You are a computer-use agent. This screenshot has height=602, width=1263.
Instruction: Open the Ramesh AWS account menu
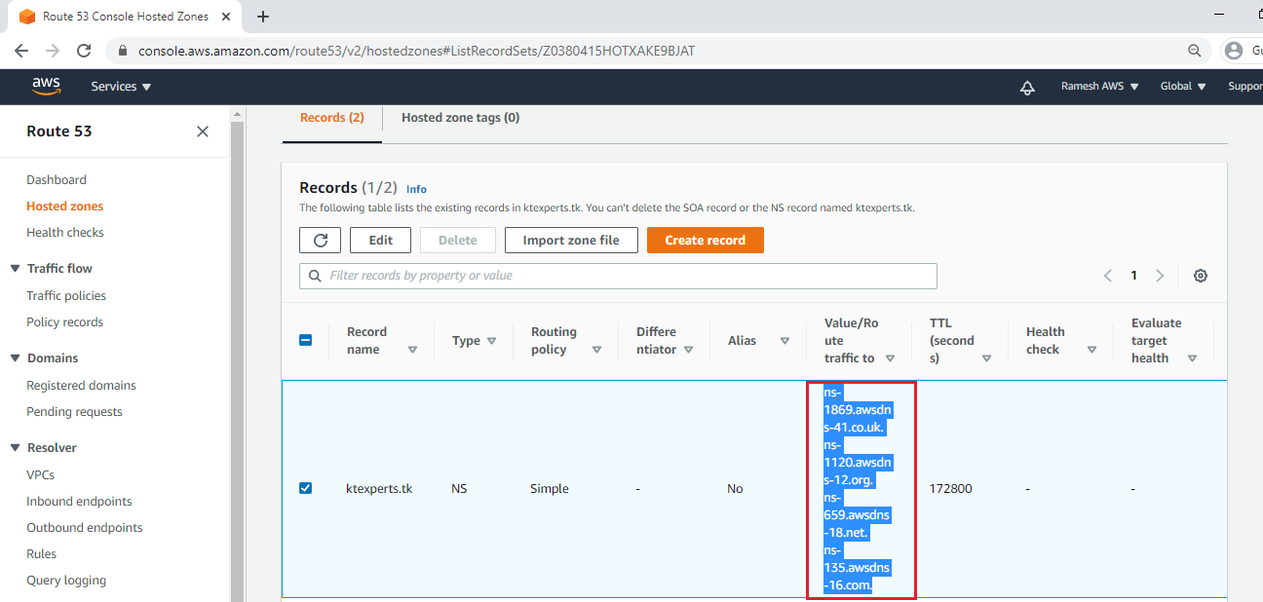1099,87
